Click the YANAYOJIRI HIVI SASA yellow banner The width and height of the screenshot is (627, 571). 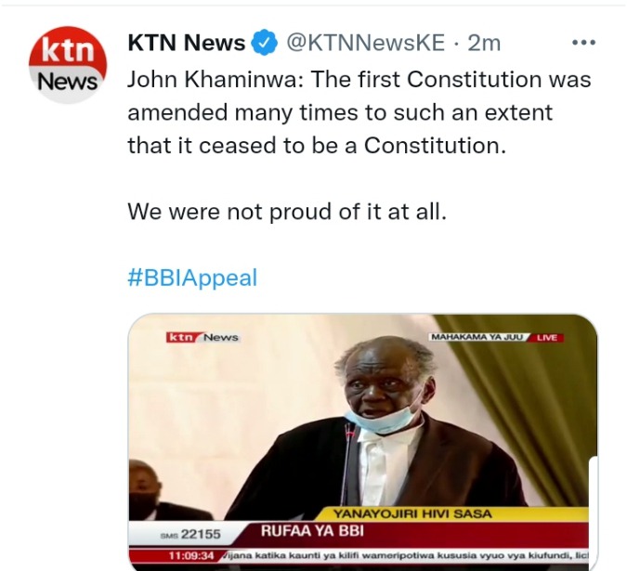412,513
